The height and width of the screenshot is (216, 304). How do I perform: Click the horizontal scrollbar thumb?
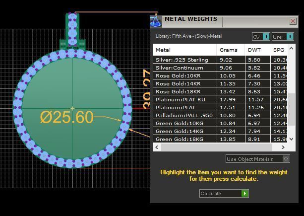coord(217,147)
